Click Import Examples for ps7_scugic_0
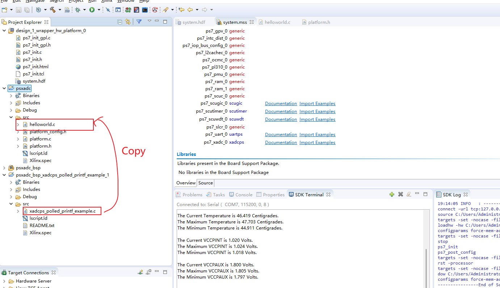The width and height of the screenshot is (500, 288). click(317, 104)
